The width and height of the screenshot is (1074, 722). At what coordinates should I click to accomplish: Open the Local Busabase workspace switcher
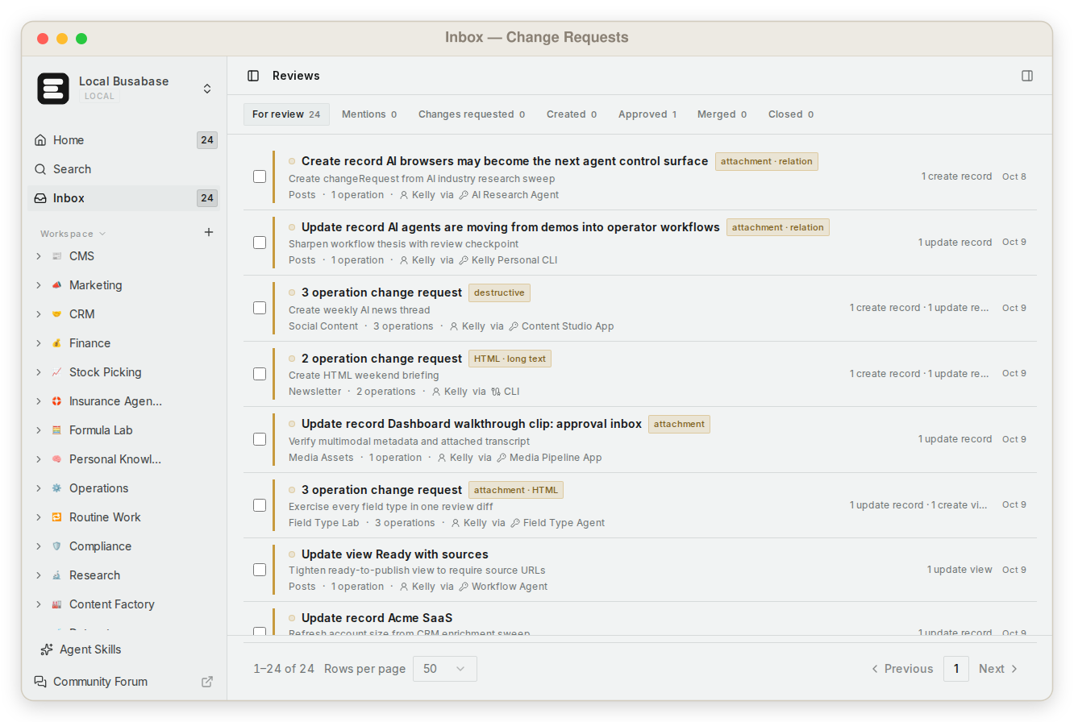click(x=207, y=89)
